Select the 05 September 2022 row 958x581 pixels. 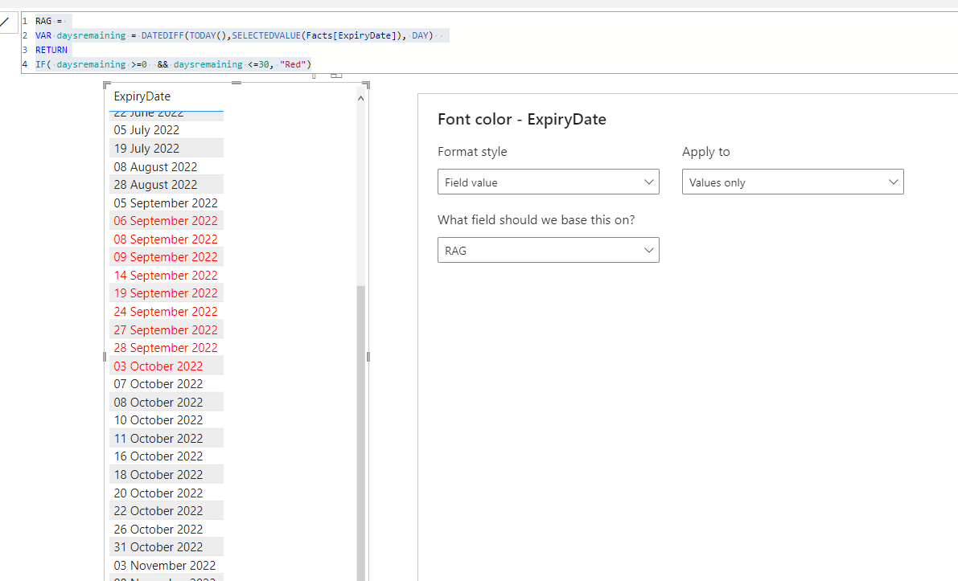point(167,203)
